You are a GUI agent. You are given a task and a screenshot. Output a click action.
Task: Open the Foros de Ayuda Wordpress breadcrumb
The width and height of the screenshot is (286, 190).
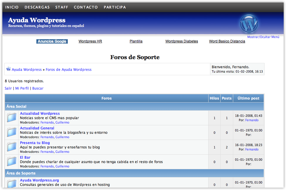point(69,70)
